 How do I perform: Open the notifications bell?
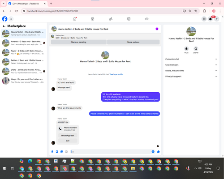[211, 19]
